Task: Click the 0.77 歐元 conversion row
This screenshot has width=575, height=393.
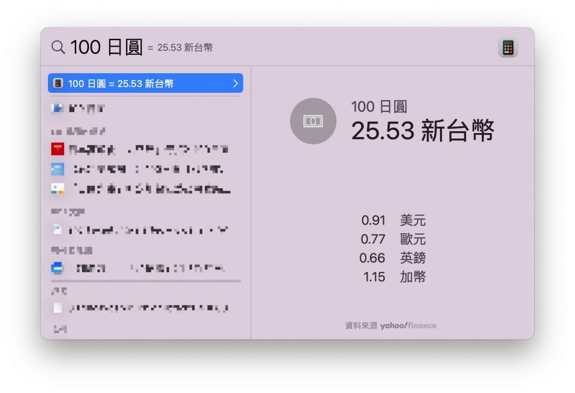Action: (x=393, y=239)
